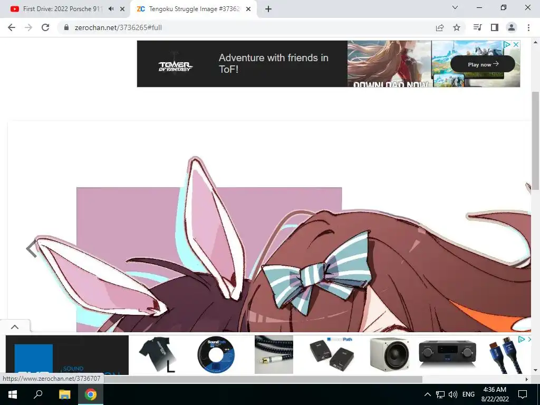Open the Windows notification center
Screen dimensions: 540x405
pyautogui.click(x=523, y=394)
